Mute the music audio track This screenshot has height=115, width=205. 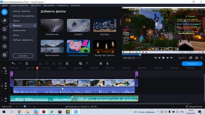(x=6, y=99)
